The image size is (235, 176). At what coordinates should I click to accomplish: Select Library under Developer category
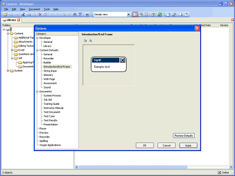pos(47,46)
